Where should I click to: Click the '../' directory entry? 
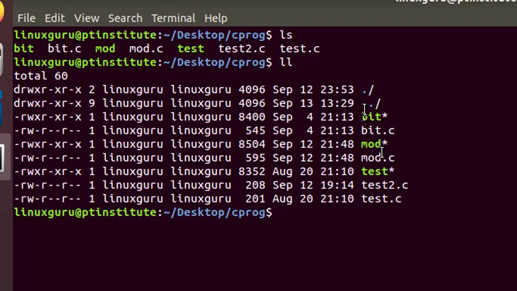(x=371, y=103)
